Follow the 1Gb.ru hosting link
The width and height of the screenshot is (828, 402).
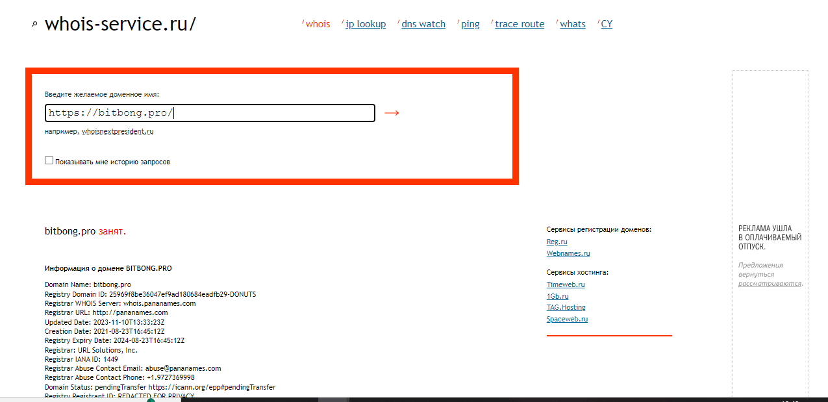(x=557, y=296)
